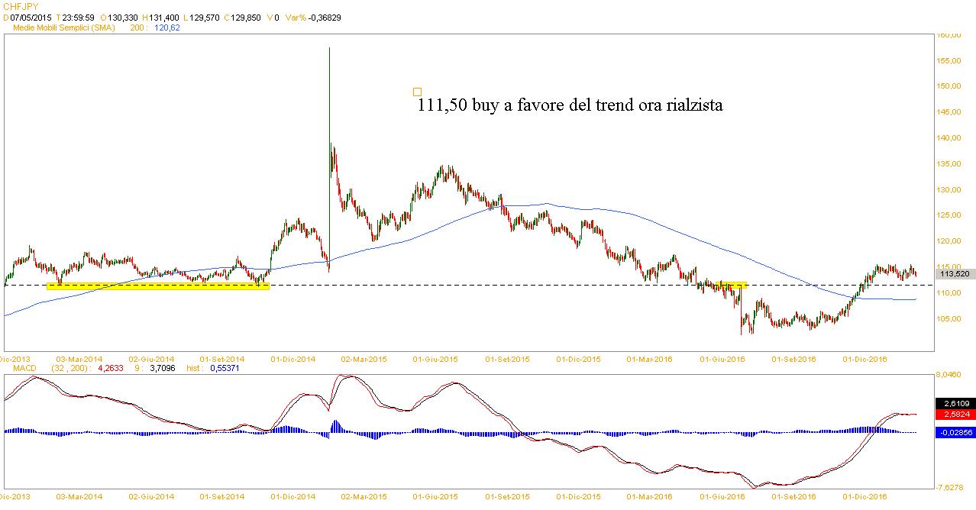
Task: Click the blue -0,02856 histogram value tag
Action: pos(955,432)
